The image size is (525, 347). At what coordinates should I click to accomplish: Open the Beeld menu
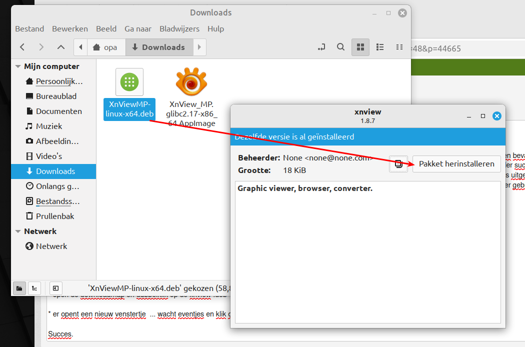pyautogui.click(x=106, y=29)
